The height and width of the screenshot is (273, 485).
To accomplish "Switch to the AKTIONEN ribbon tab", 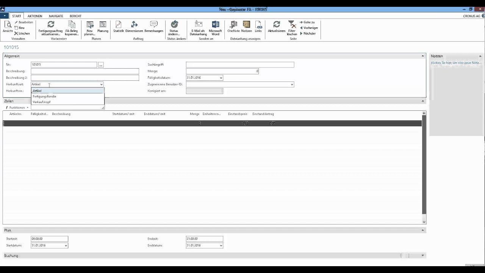I will tap(35, 16).
